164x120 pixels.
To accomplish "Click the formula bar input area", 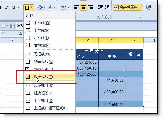I will pos(116,33).
